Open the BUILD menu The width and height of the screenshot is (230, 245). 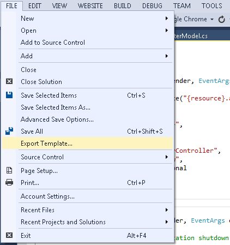coord(123,6)
